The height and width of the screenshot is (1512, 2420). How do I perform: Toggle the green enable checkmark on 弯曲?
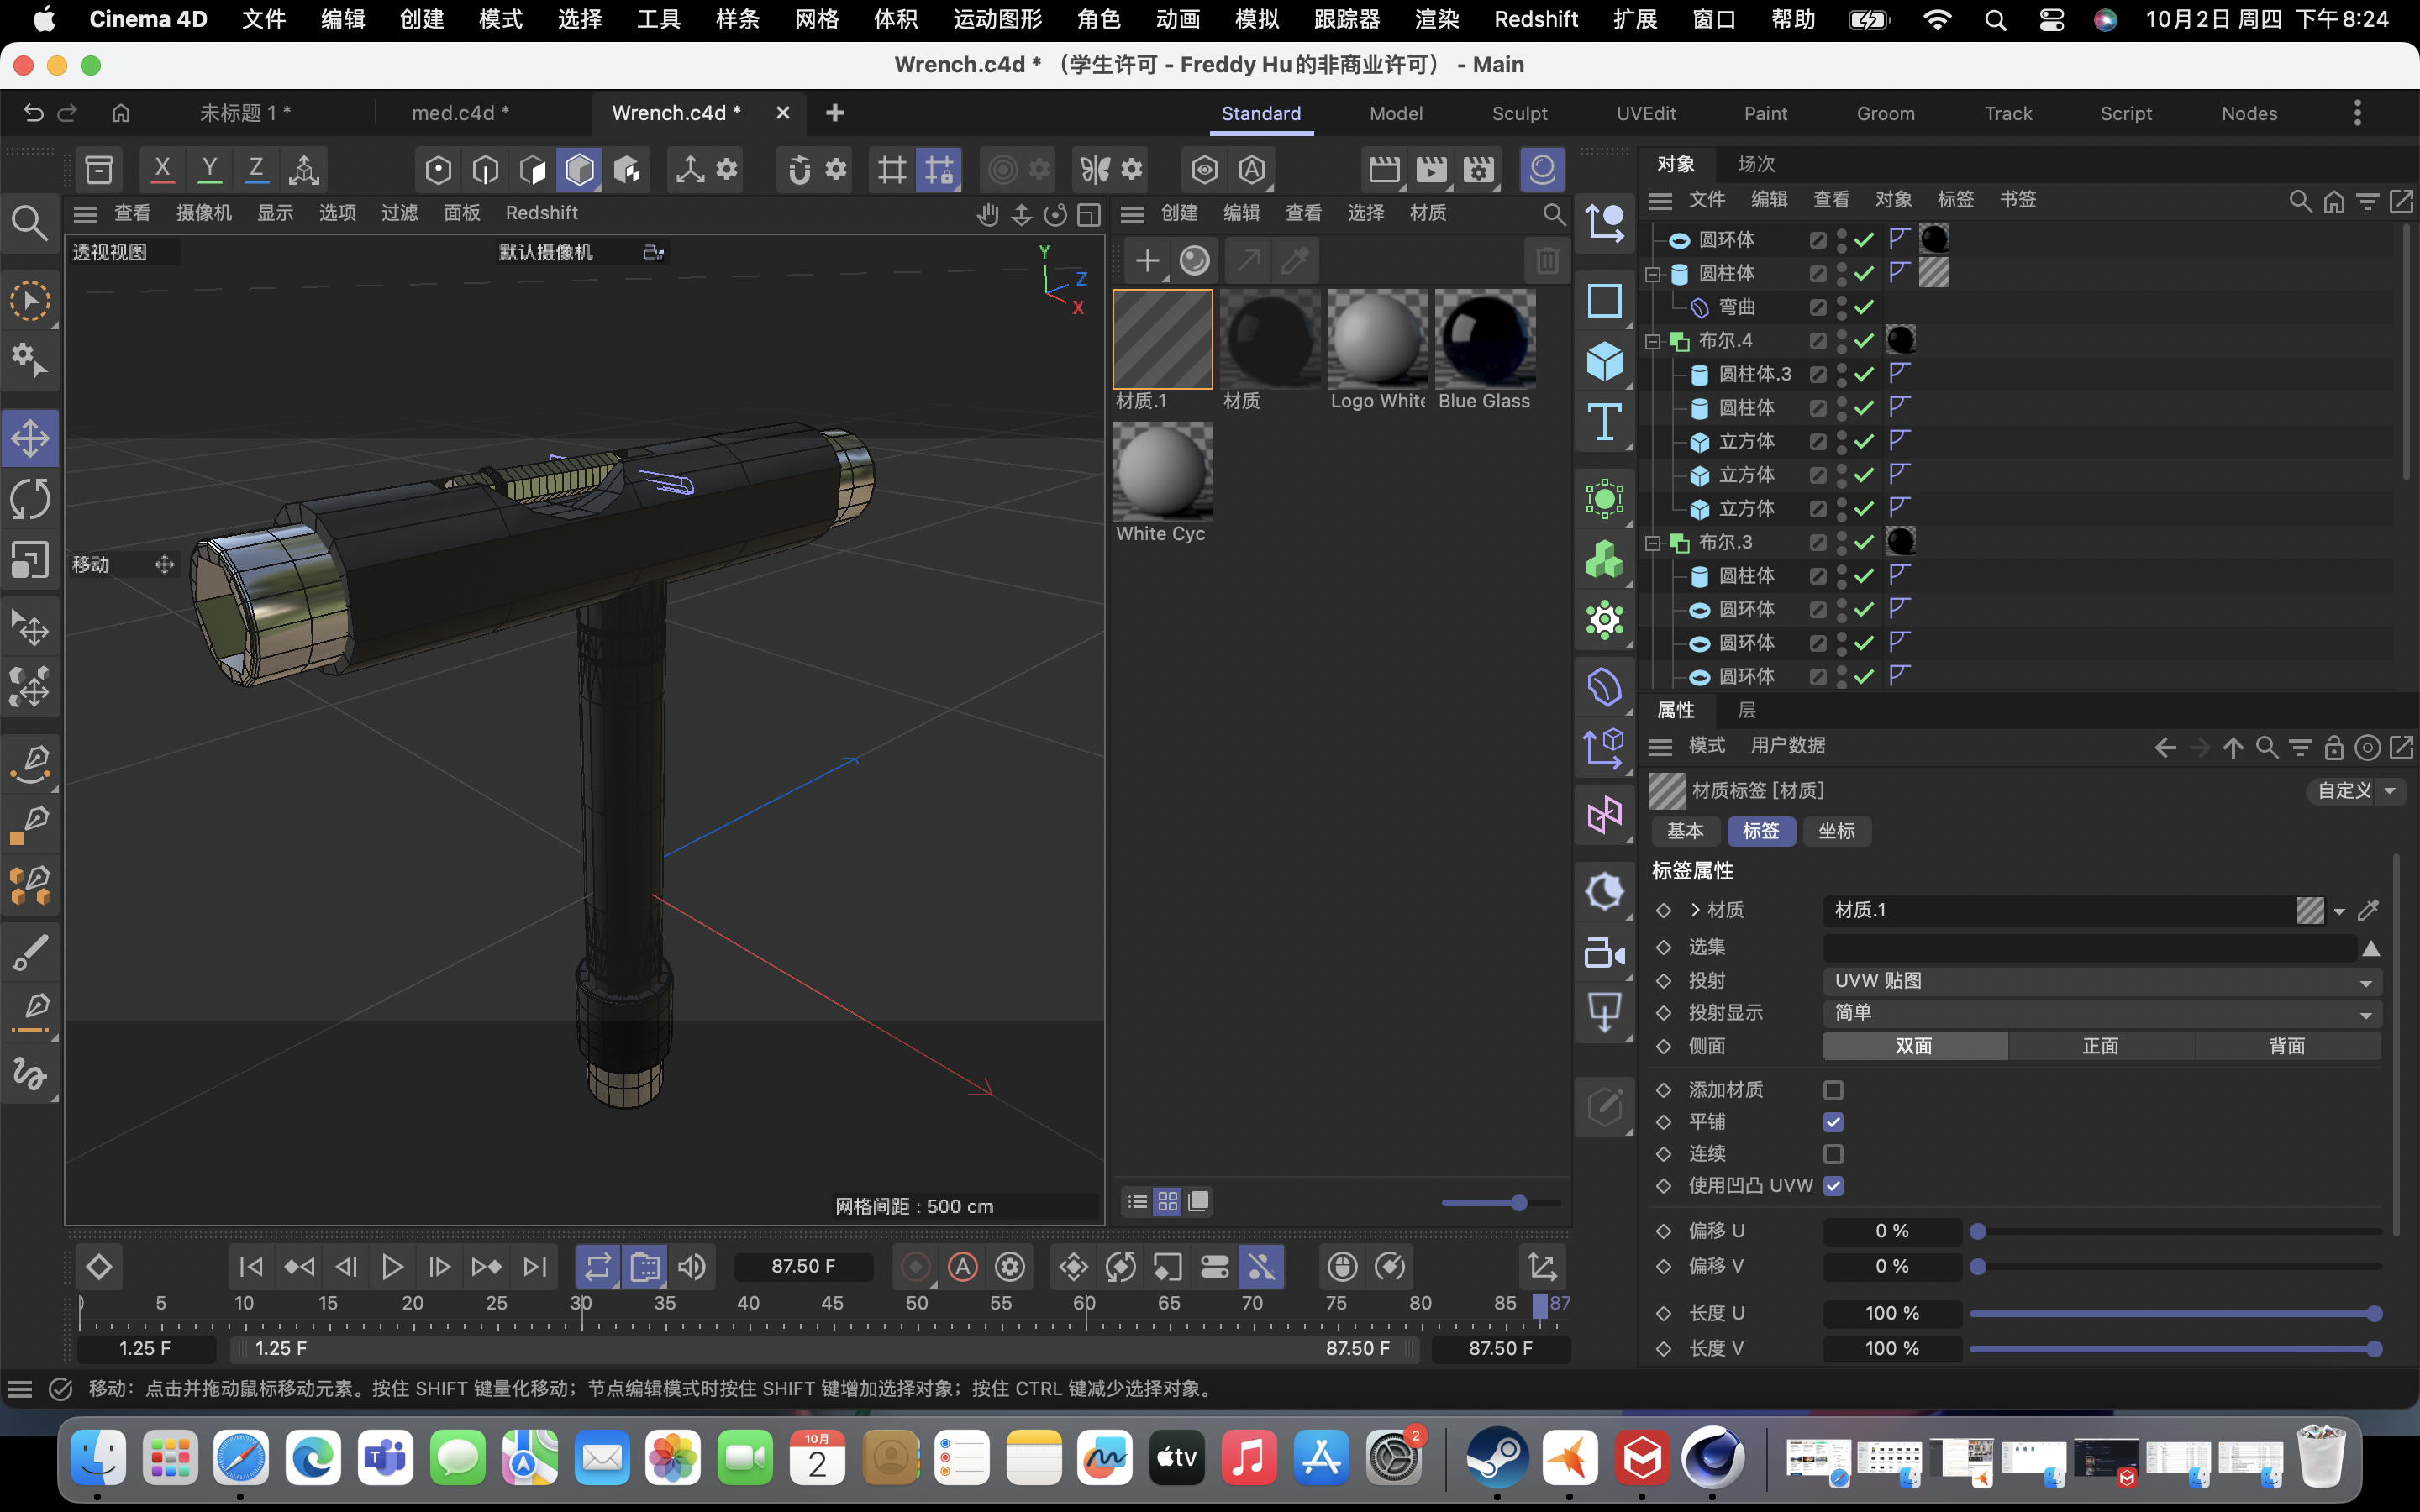pyautogui.click(x=1862, y=307)
